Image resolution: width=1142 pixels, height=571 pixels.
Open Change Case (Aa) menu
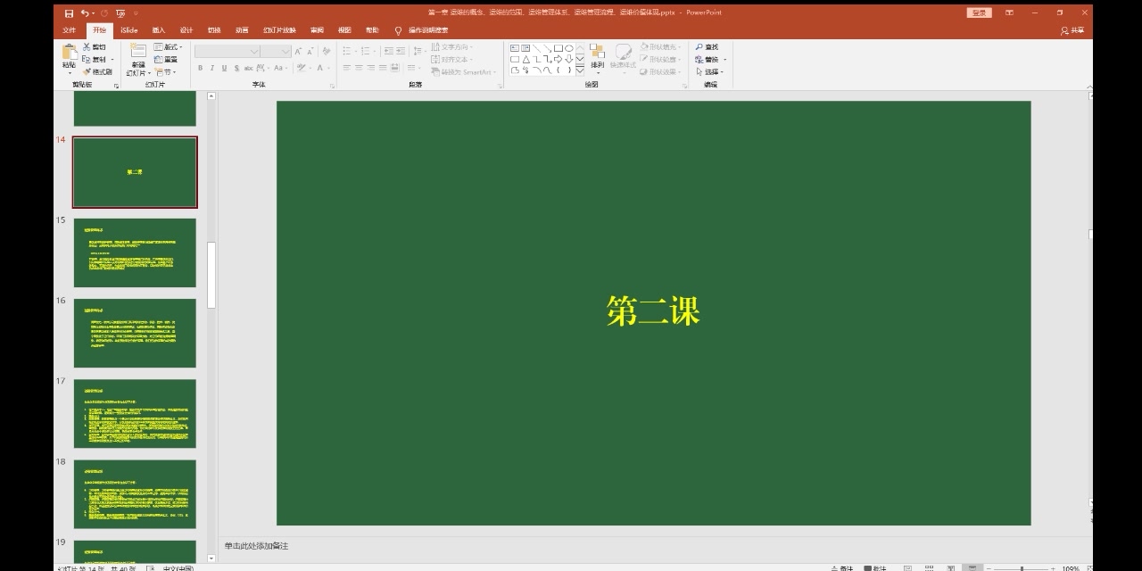coord(280,68)
